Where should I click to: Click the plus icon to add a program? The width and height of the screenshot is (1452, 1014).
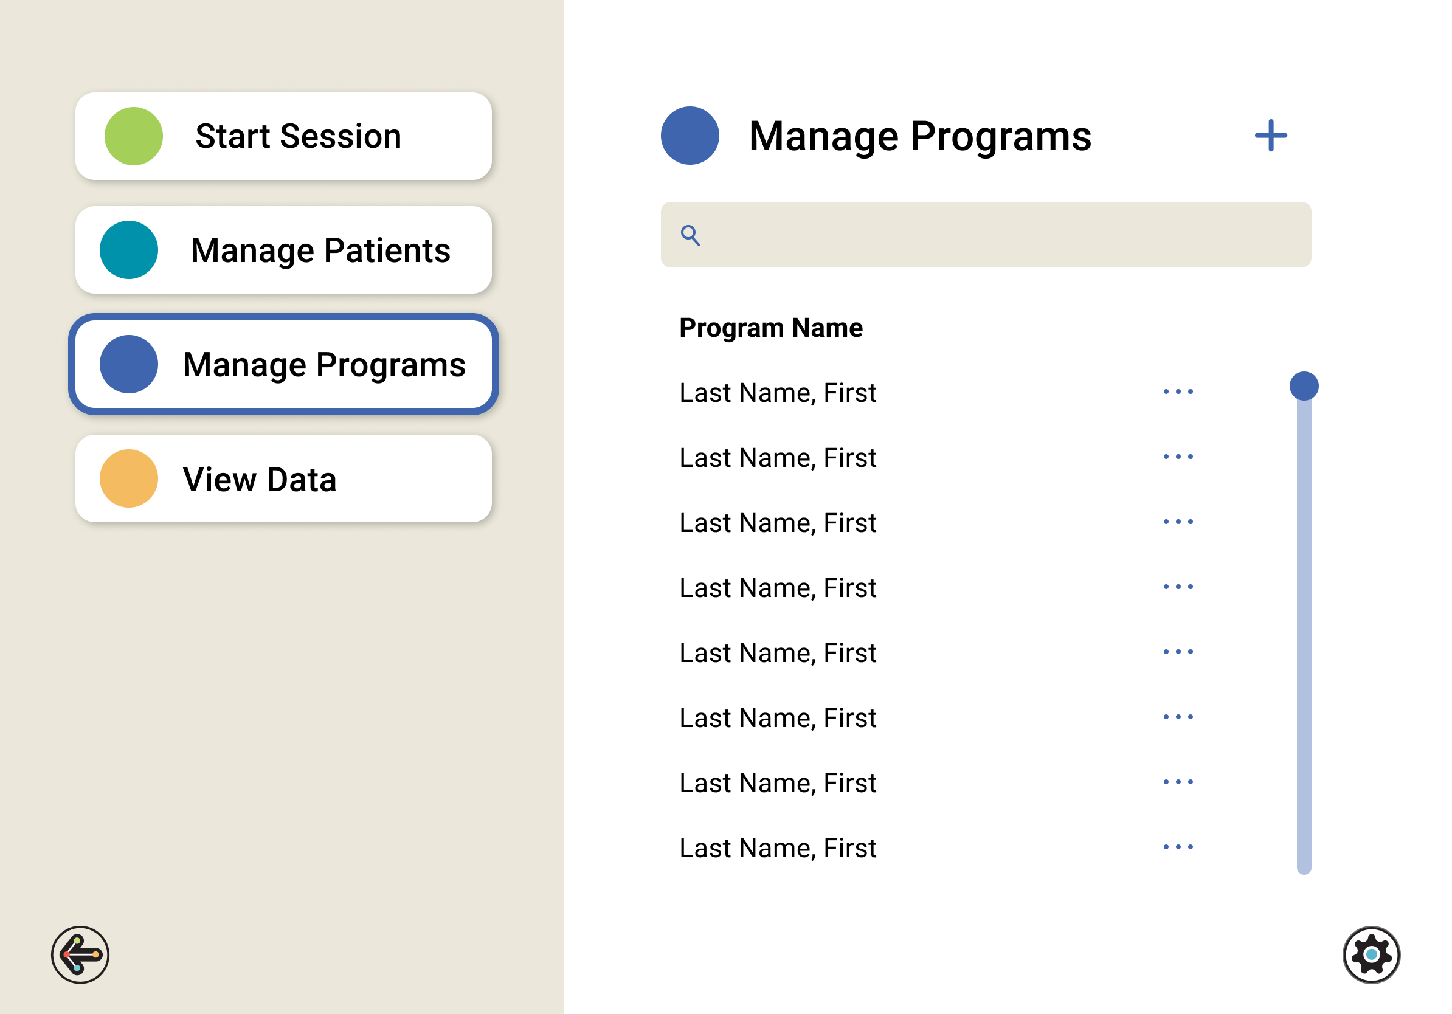(x=1270, y=136)
